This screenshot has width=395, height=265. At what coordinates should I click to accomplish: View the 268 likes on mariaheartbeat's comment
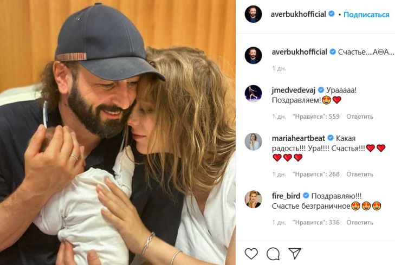[x=315, y=174]
